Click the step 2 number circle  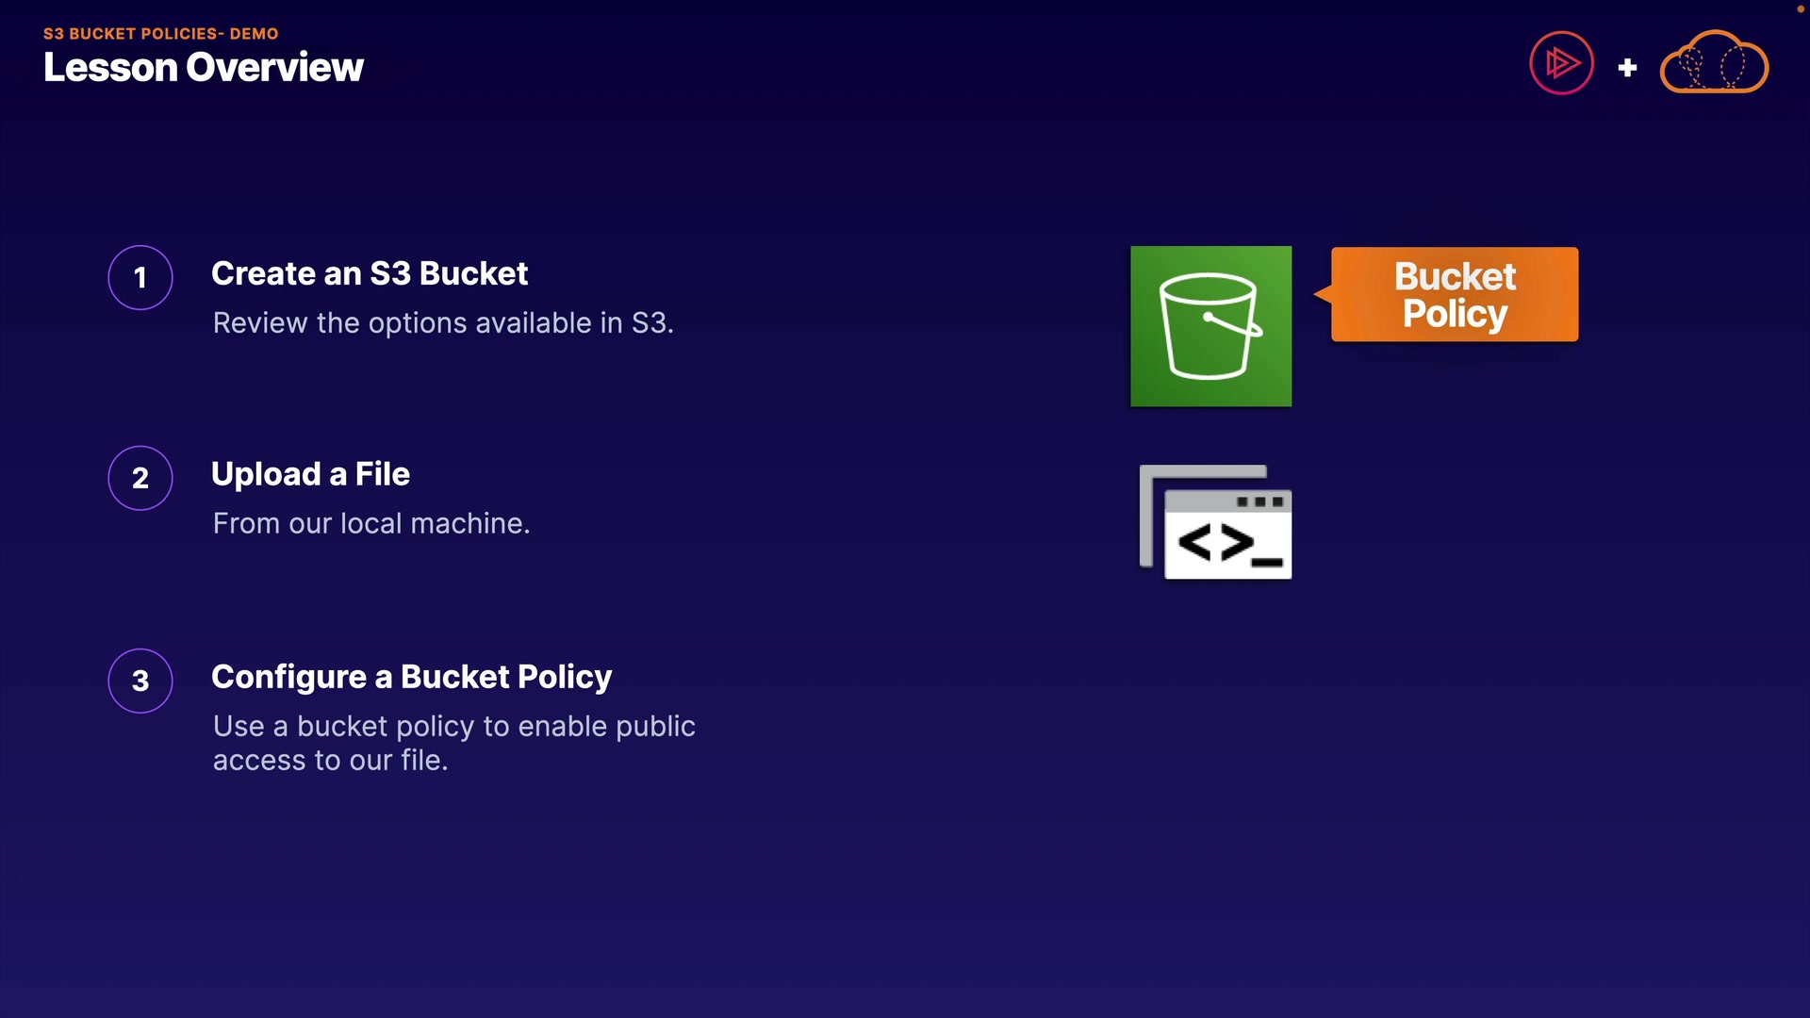pyautogui.click(x=140, y=478)
